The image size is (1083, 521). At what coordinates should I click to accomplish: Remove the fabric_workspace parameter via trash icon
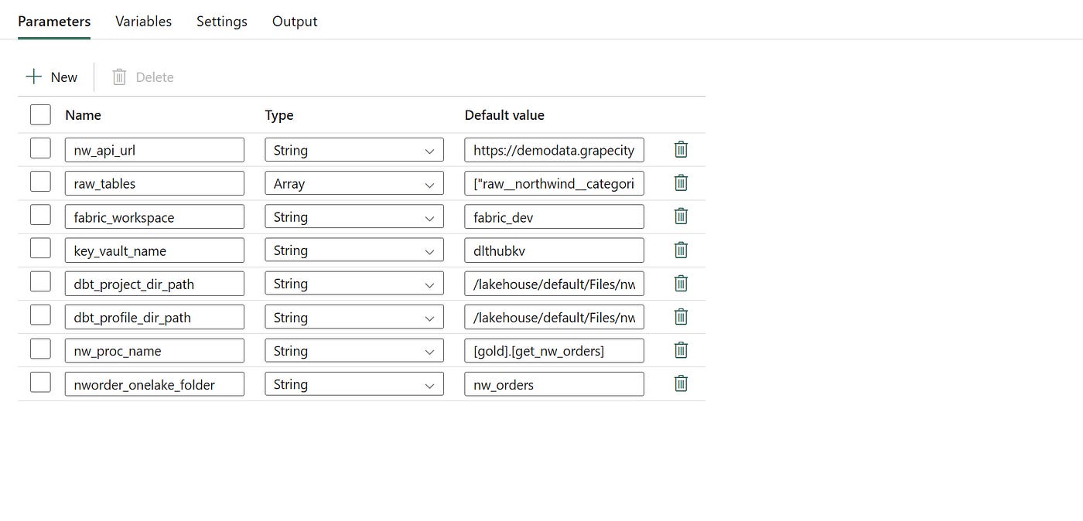[681, 216]
